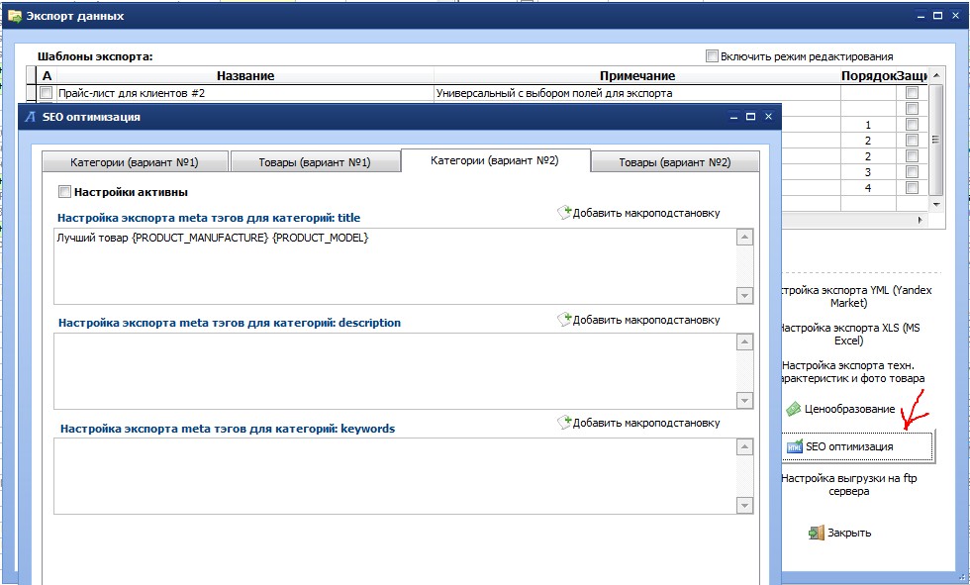Click down arrow of title field scrollbar
The image size is (970, 585).
click(744, 296)
